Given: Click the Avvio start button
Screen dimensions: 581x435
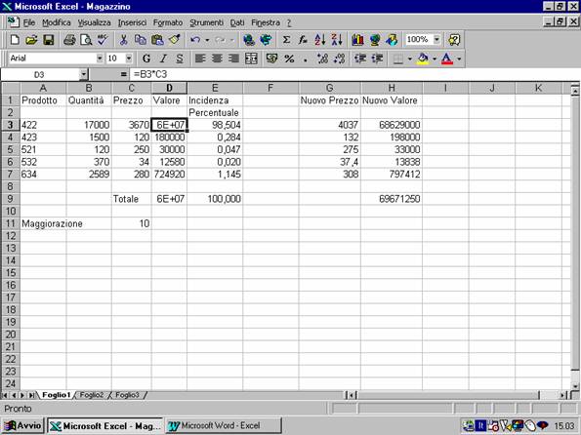Looking at the screenshot, I should [x=23, y=426].
